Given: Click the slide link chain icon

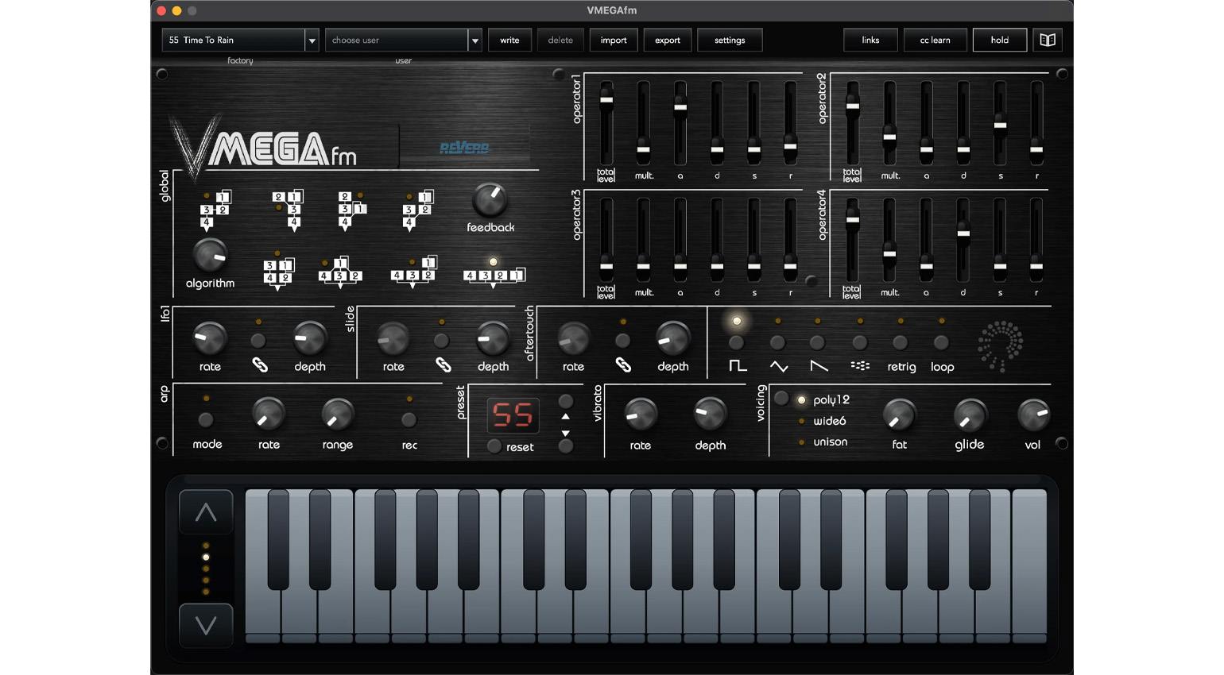Looking at the screenshot, I should pyautogui.click(x=443, y=365).
